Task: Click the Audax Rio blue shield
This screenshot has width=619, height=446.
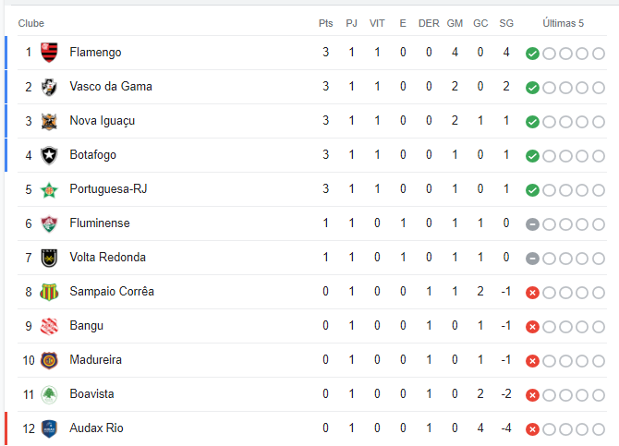Action: click(x=49, y=428)
